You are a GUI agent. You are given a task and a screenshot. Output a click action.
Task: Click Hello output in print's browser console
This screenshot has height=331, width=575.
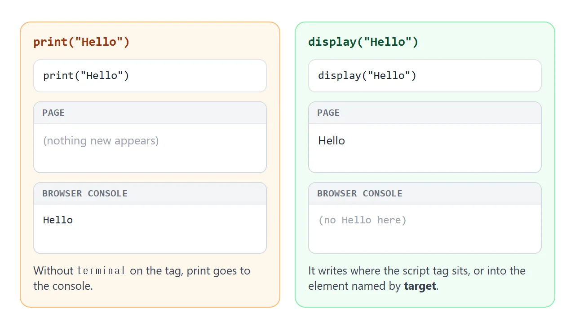(58, 220)
